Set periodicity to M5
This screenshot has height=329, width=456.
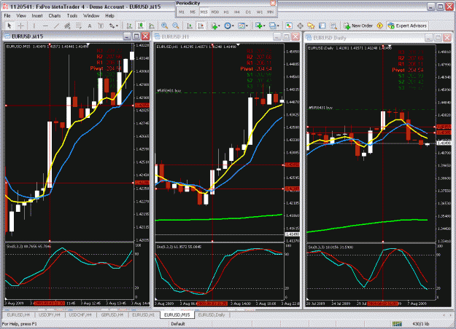pos(193,12)
